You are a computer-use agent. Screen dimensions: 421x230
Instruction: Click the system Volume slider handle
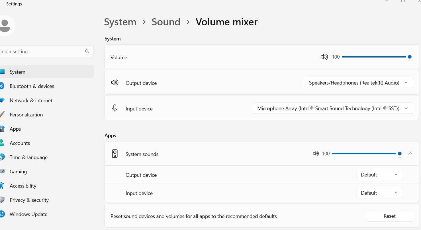tap(410, 57)
